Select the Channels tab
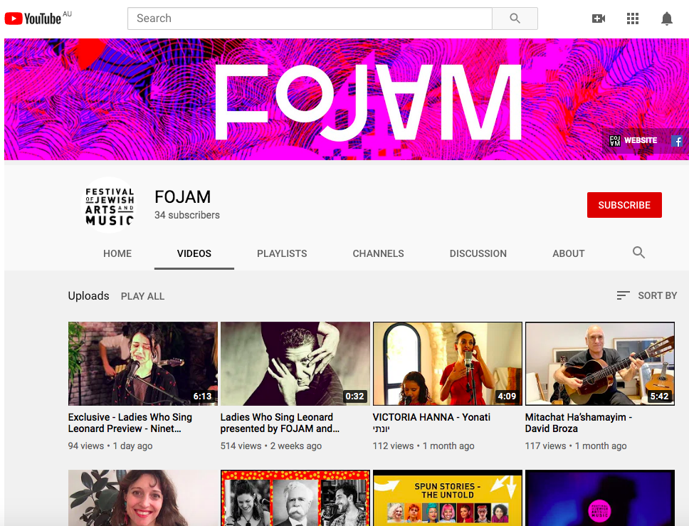The height and width of the screenshot is (526, 689). [378, 253]
